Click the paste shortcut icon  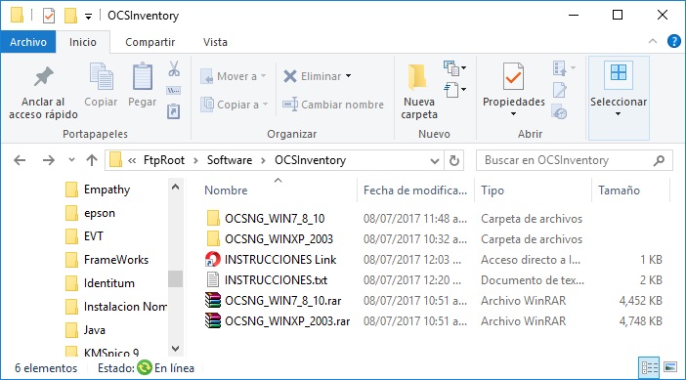[x=174, y=111]
